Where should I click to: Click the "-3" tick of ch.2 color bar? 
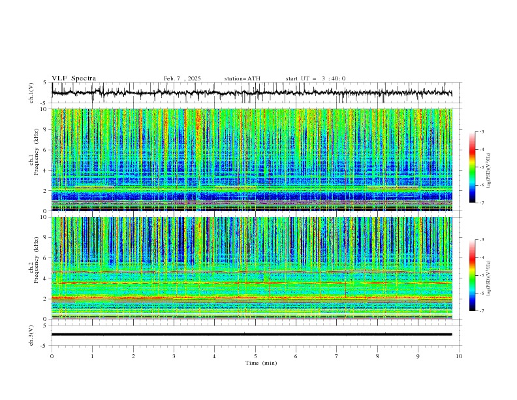point(482,240)
